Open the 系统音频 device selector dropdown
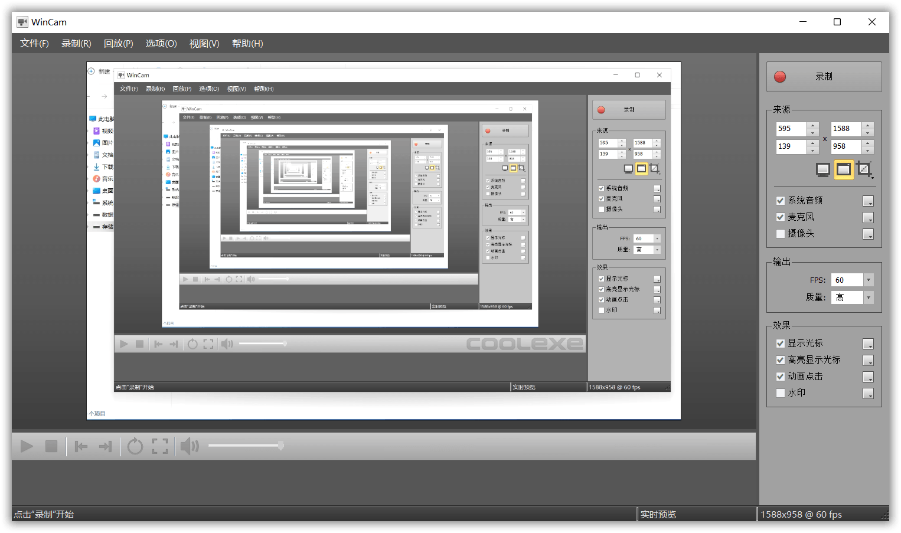The width and height of the screenshot is (901, 533). tap(868, 201)
